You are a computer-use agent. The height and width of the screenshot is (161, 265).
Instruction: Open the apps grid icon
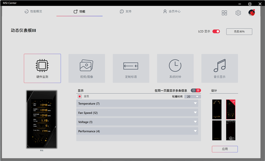pos(224,13)
